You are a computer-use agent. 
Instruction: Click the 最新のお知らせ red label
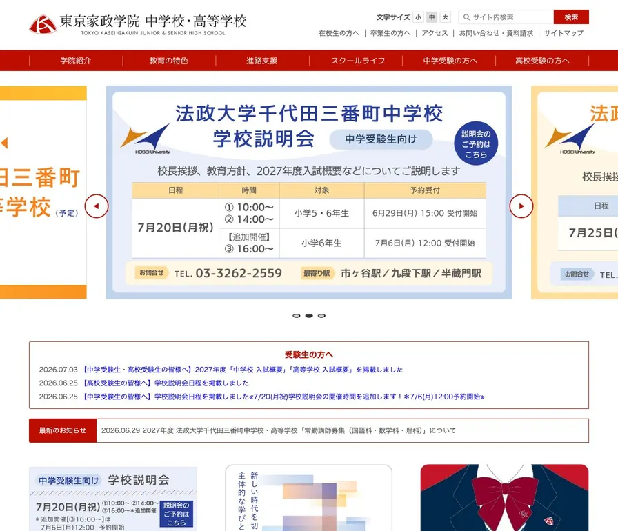coord(63,430)
